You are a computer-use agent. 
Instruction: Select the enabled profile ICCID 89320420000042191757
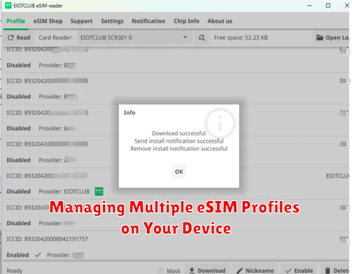[47, 239]
